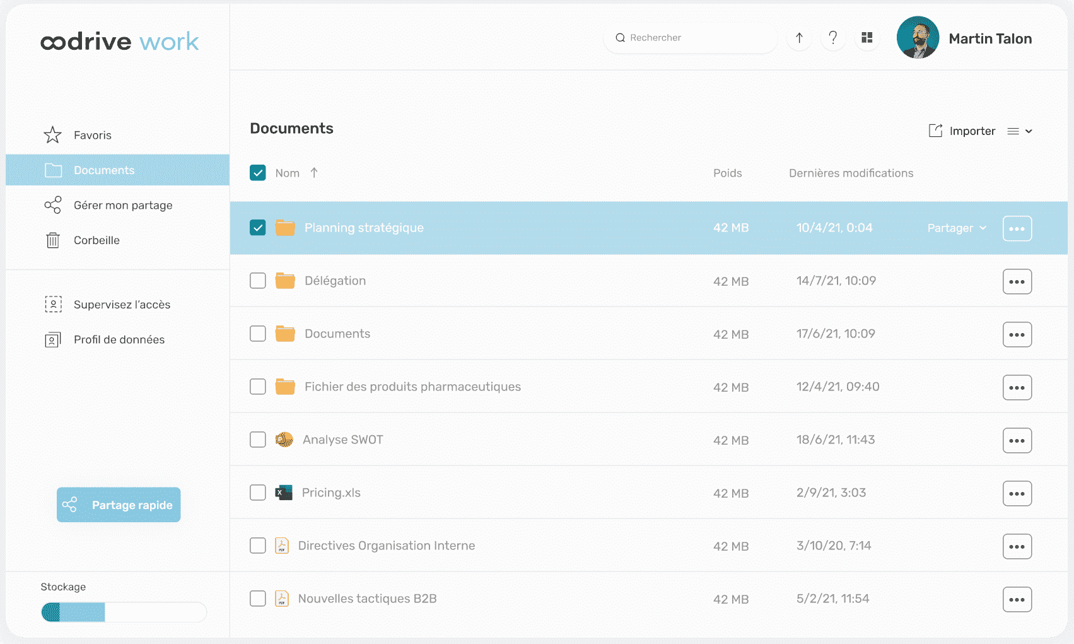Screen dimensions: 1074x644
Task: Open more options for Documents folder row
Action: pyautogui.click(x=1017, y=334)
